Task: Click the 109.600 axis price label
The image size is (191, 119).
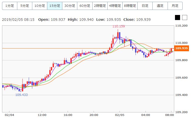Action: coord(181,78)
